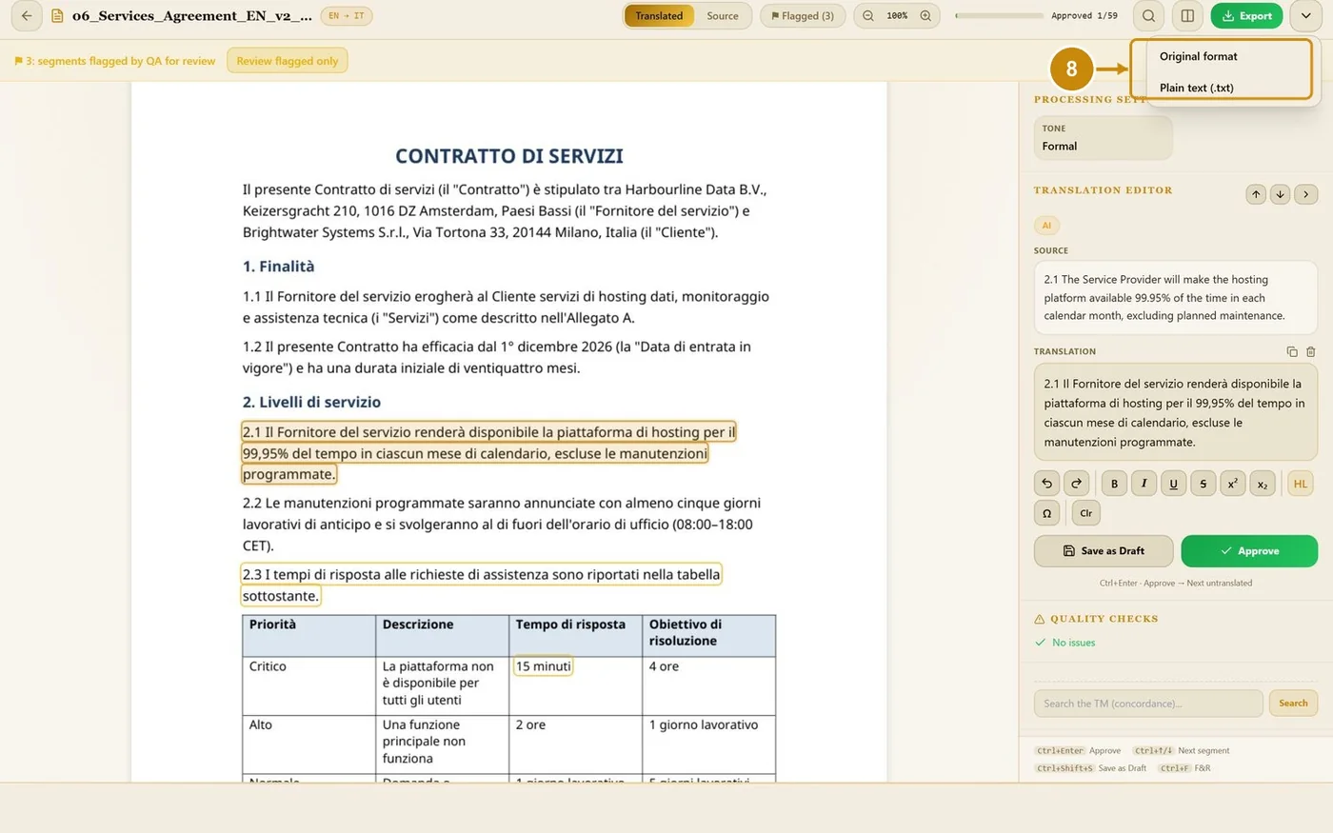This screenshot has height=833, width=1333.
Task: Go back using the left arrow button
Action: 27,16
